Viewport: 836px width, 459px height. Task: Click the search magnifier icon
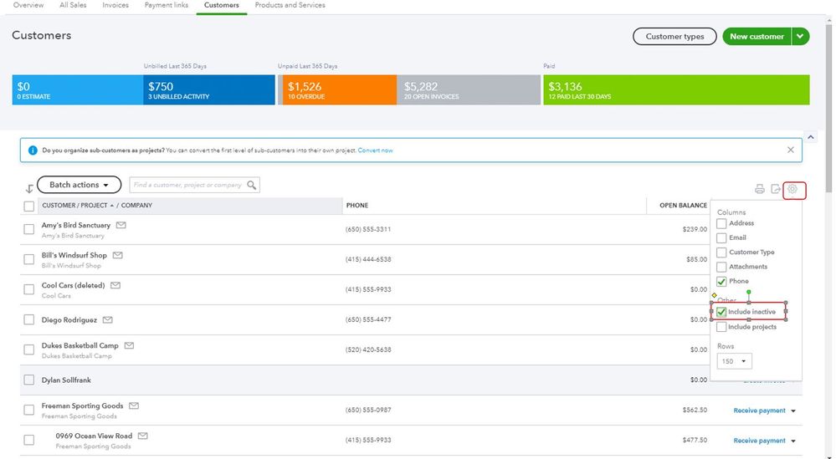[x=252, y=185]
